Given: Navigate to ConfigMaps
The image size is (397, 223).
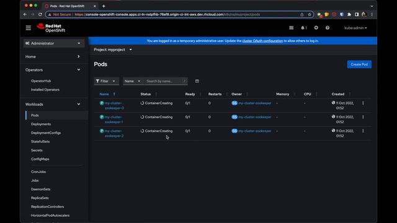Looking at the screenshot, I should click(x=40, y=159).
